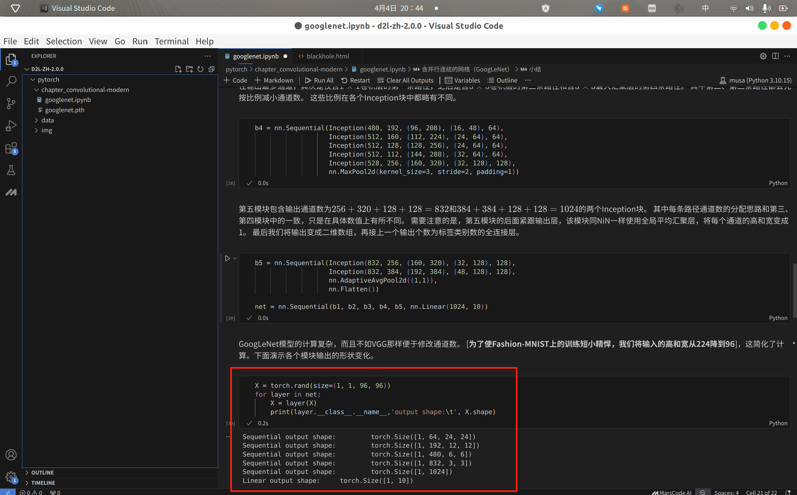Viewport: 797px width, 495px height.
Task: Open the Search view in activity bar
Action: pos(11,81)
